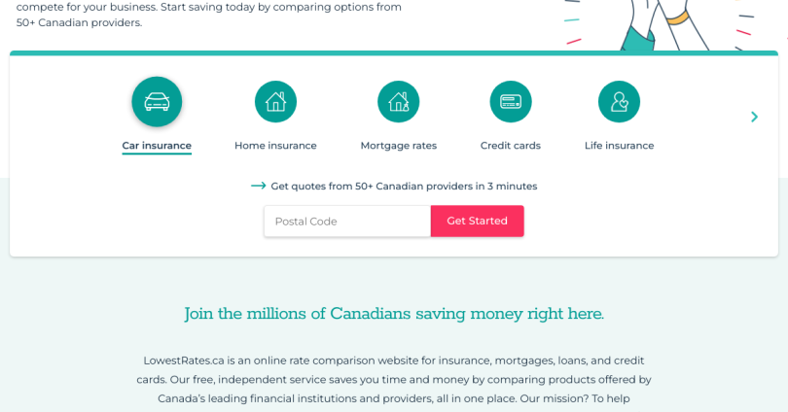Viewport: 788px width, 412px height.
Task: Click the arrow icon before 'Get quotes'
Action: [258, 186]
